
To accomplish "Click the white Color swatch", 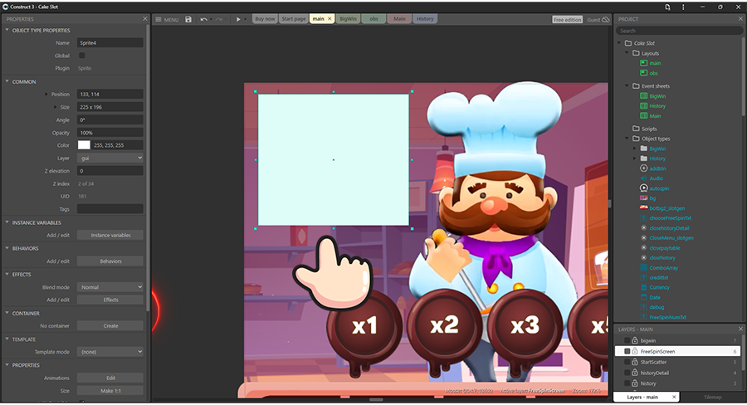I will coord(84,145).
